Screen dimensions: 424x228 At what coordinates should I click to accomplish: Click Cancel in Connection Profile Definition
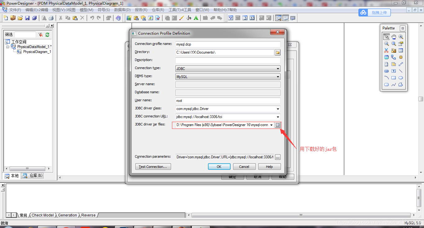(x=244, y=167)
